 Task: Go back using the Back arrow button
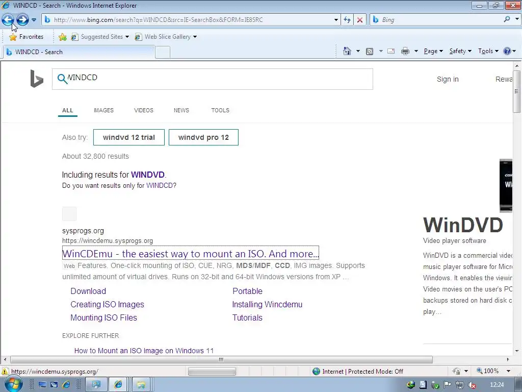pos(8,20)
